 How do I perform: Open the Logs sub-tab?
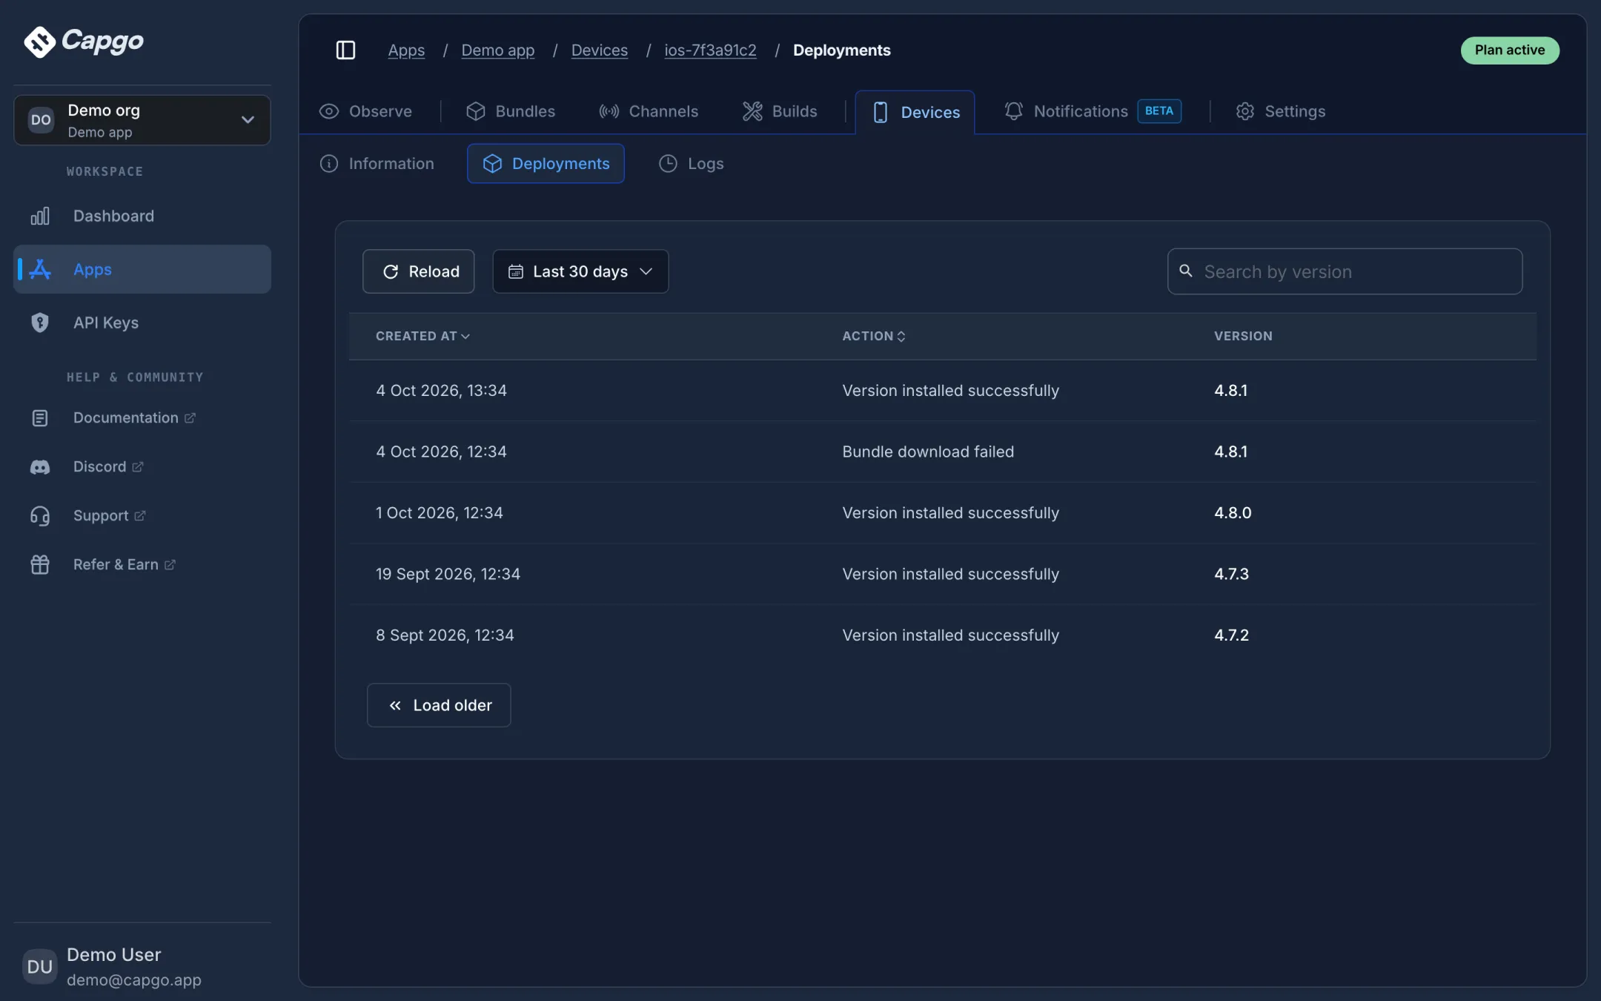click(x=691, y=163)
